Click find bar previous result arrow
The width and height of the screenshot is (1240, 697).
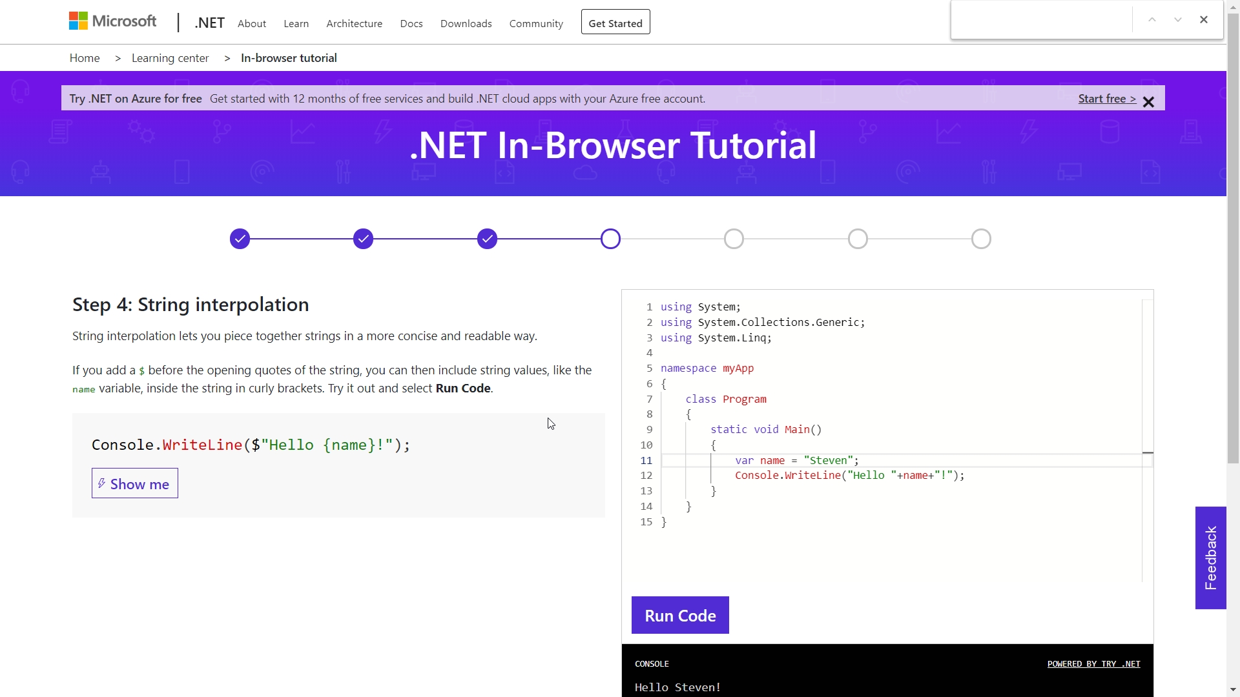tap(1152, 20)
